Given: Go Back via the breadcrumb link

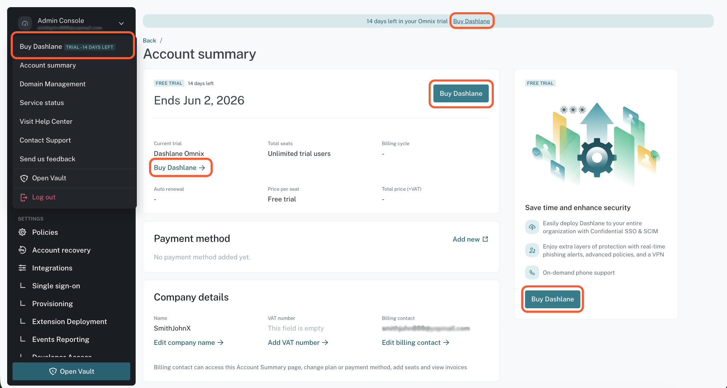Looking at the screenshot, I should click(x=149, y=40).
